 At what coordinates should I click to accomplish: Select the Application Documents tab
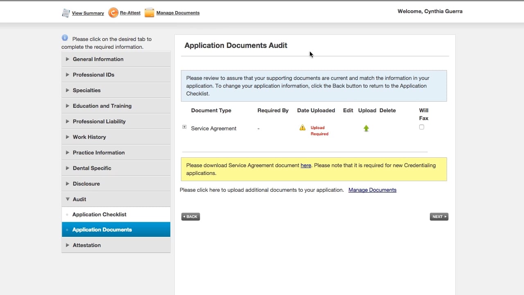[x=116, y=229]
